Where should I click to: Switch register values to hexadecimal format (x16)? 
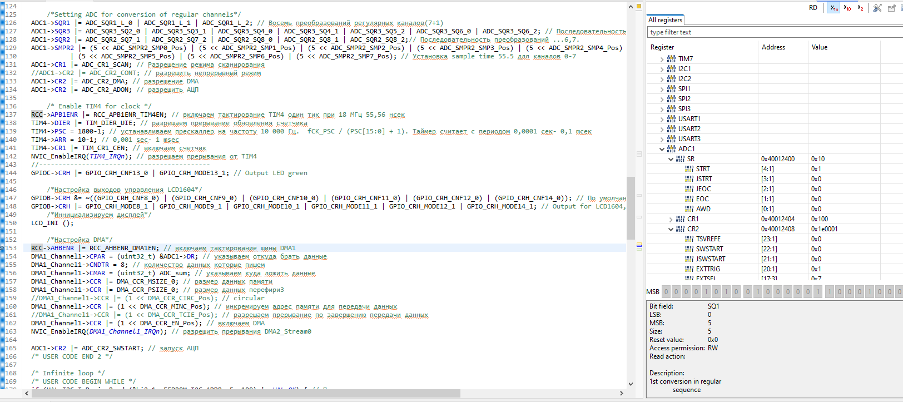(833, 8)
